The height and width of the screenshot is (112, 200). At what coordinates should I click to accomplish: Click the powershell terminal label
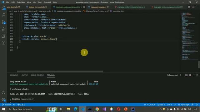[173, 75]
